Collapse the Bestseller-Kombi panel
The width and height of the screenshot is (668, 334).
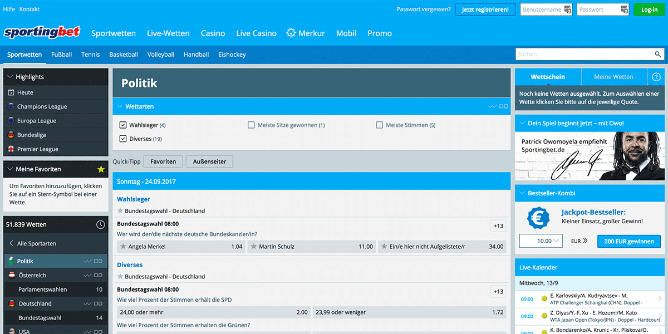521,193
